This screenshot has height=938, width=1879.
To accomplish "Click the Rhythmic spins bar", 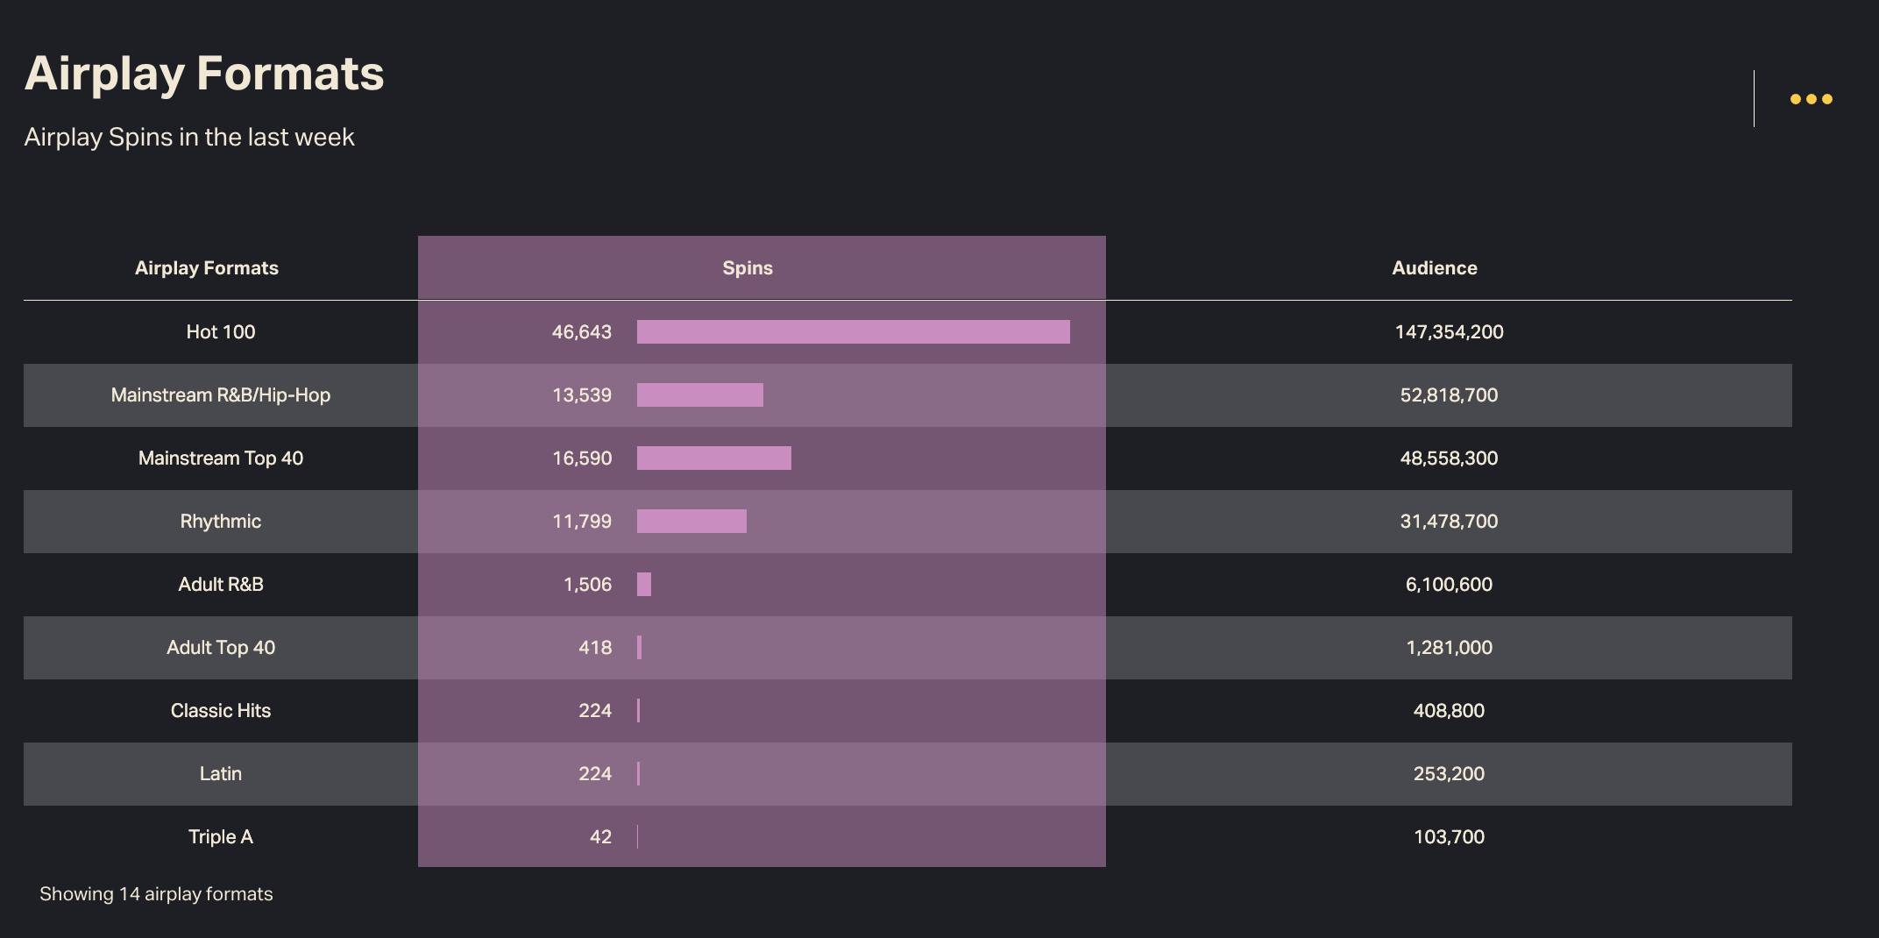I will [691, 522].
